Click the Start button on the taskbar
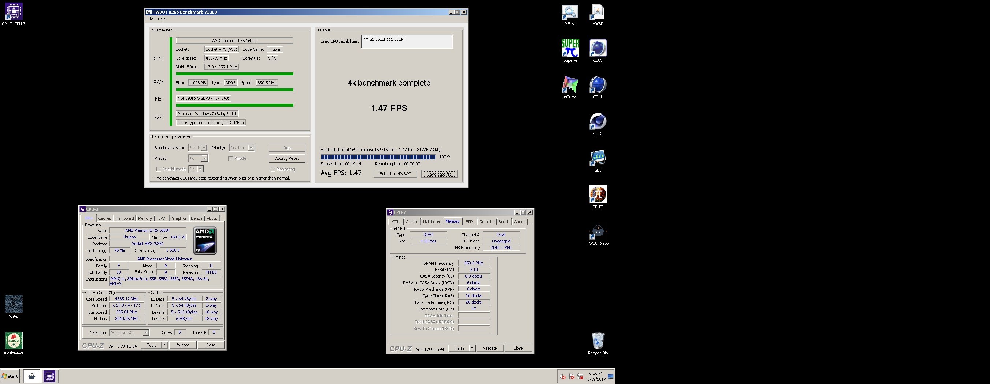Viewport: 990px width, 384px height. pos(10,376)
